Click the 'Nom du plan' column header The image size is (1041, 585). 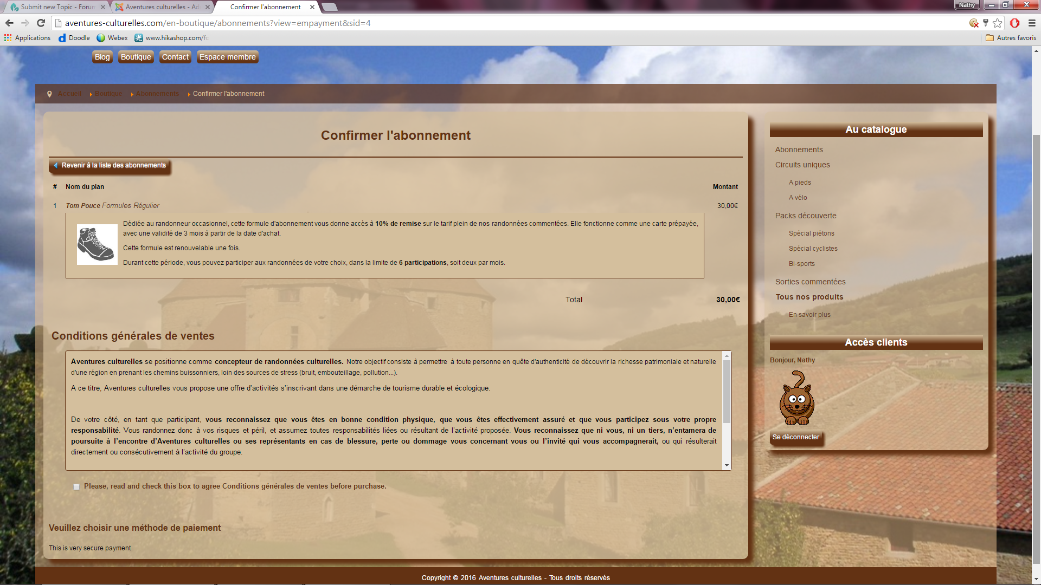pyautogui.click(x=85, y=187)
